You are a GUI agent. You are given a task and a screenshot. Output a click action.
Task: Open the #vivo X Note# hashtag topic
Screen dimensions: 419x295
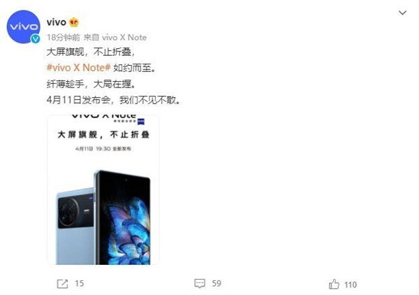click(x=78, y=68)
